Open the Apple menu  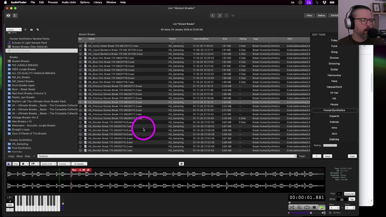click(x=5, y=2)
